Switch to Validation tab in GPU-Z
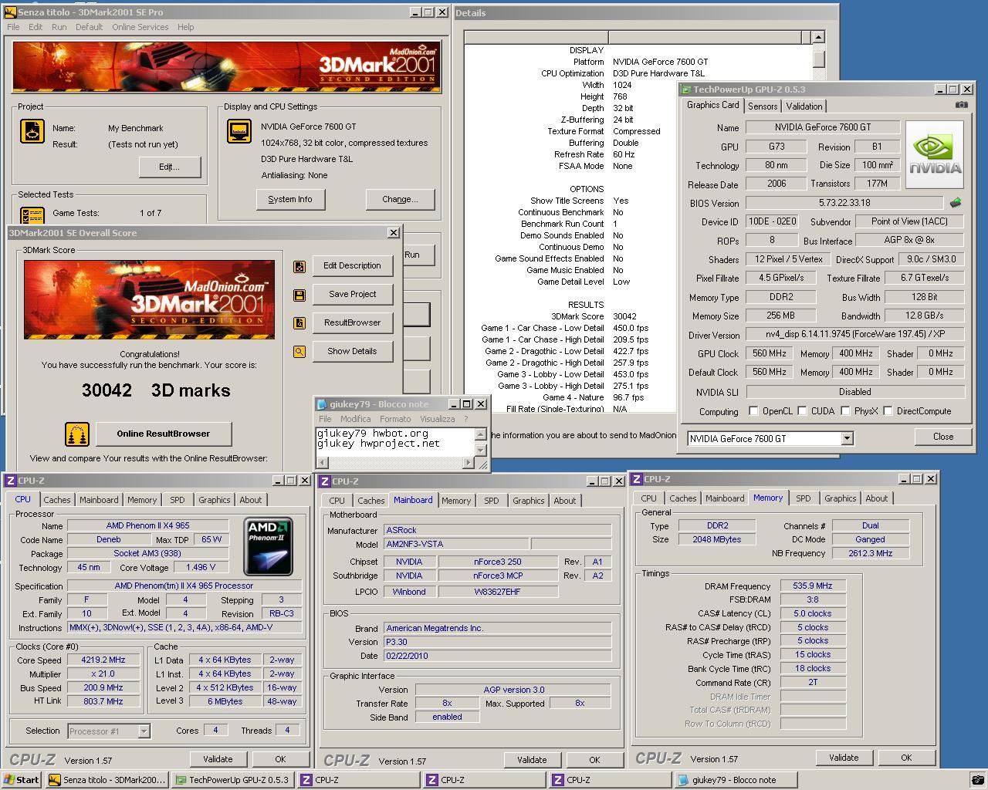The height and width of the screenshot is (790, 988). pos(804,106)
